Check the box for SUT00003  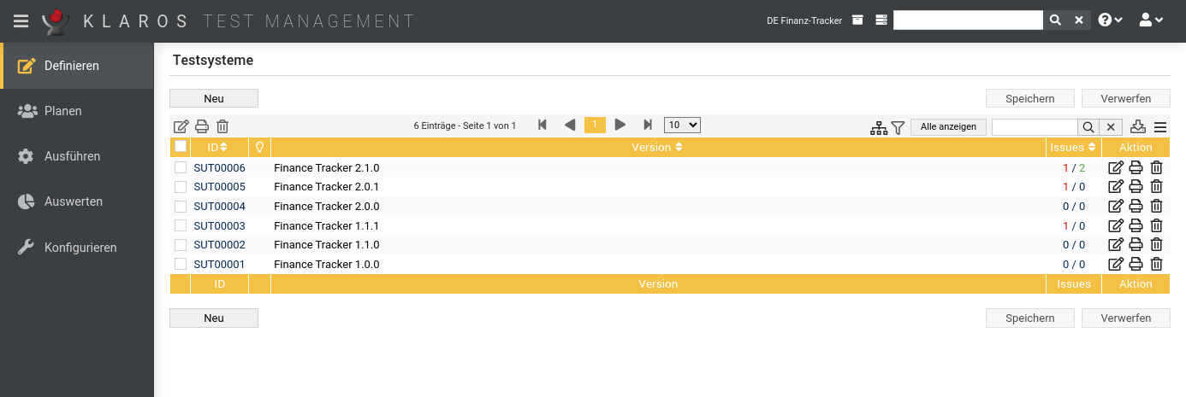(x=181, y=225)
